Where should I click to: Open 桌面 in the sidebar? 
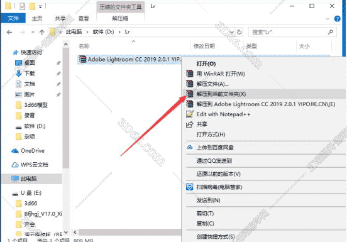tap(30, 63)
